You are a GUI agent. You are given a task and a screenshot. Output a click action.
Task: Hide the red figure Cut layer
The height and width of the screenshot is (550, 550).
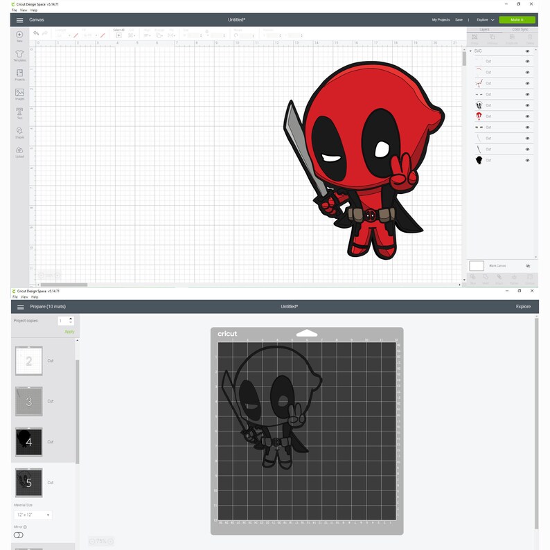[527, 116]
